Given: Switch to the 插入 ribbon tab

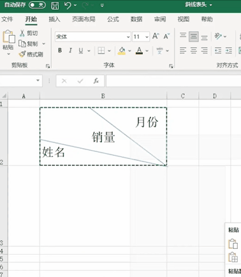Looking at the screenshot, I should point(54,19).
